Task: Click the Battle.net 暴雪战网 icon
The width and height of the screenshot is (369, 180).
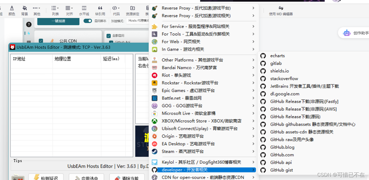Action: pyautogui.click(x=154, y=98)
